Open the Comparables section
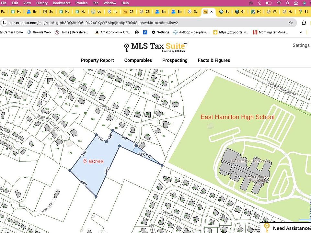Image resolution: width=311 pixels, height=233 pixels. coord(138,60)
